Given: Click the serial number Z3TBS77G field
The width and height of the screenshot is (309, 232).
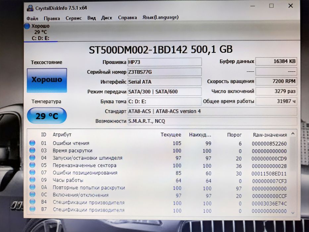Looking at the screenshot, I should click(x=165, y=72).
